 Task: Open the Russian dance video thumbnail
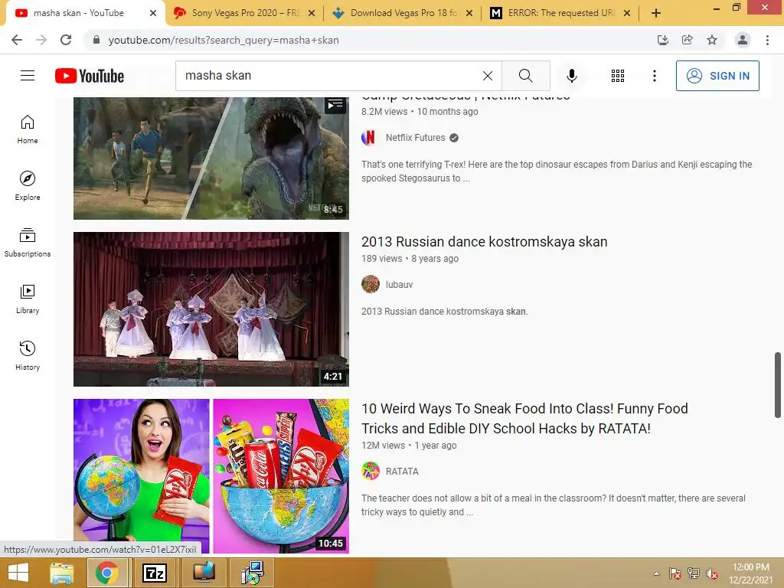pos(211,309)
